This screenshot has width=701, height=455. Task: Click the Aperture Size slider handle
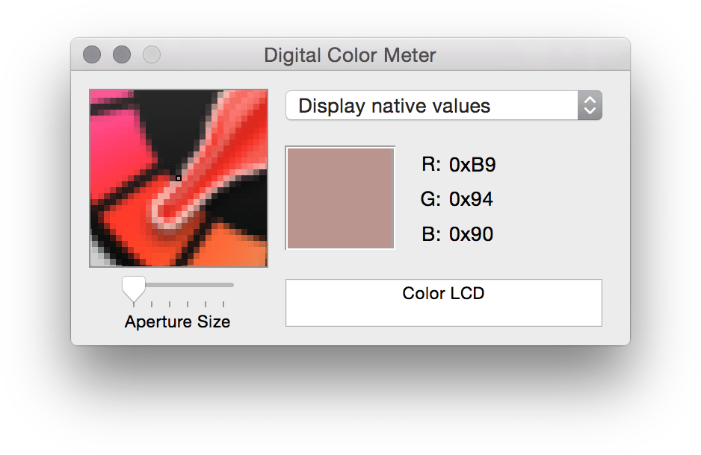134,287
